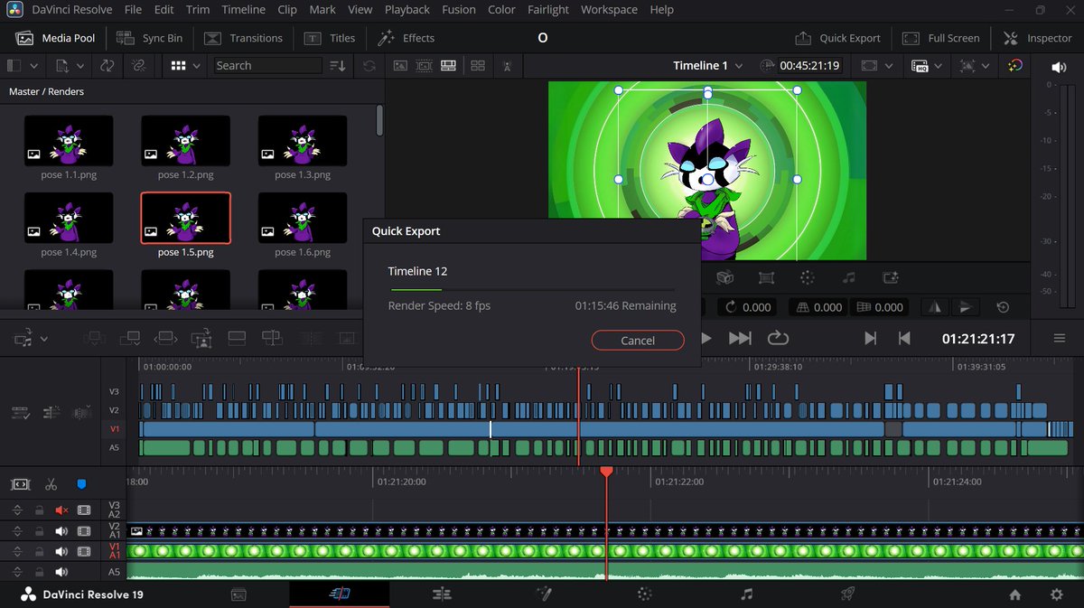Open the Edit page icon
The width and height of the screenshot is (1084, 608).
click(442, 594)
